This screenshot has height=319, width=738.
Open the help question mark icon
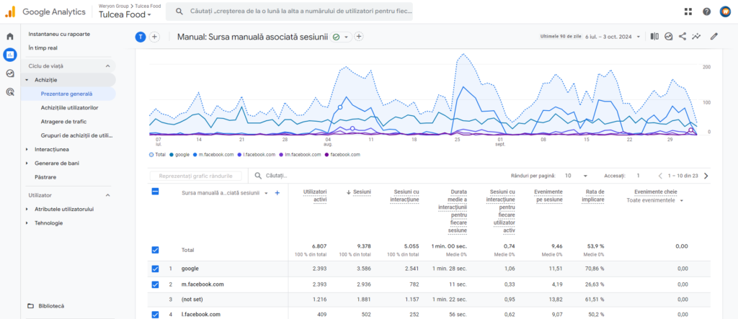click(706, 12)
